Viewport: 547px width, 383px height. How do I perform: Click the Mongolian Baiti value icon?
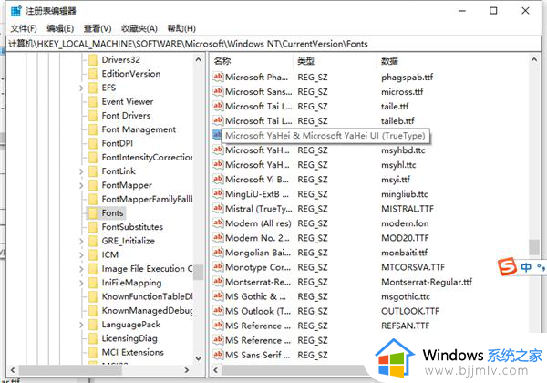click(218, 253)
